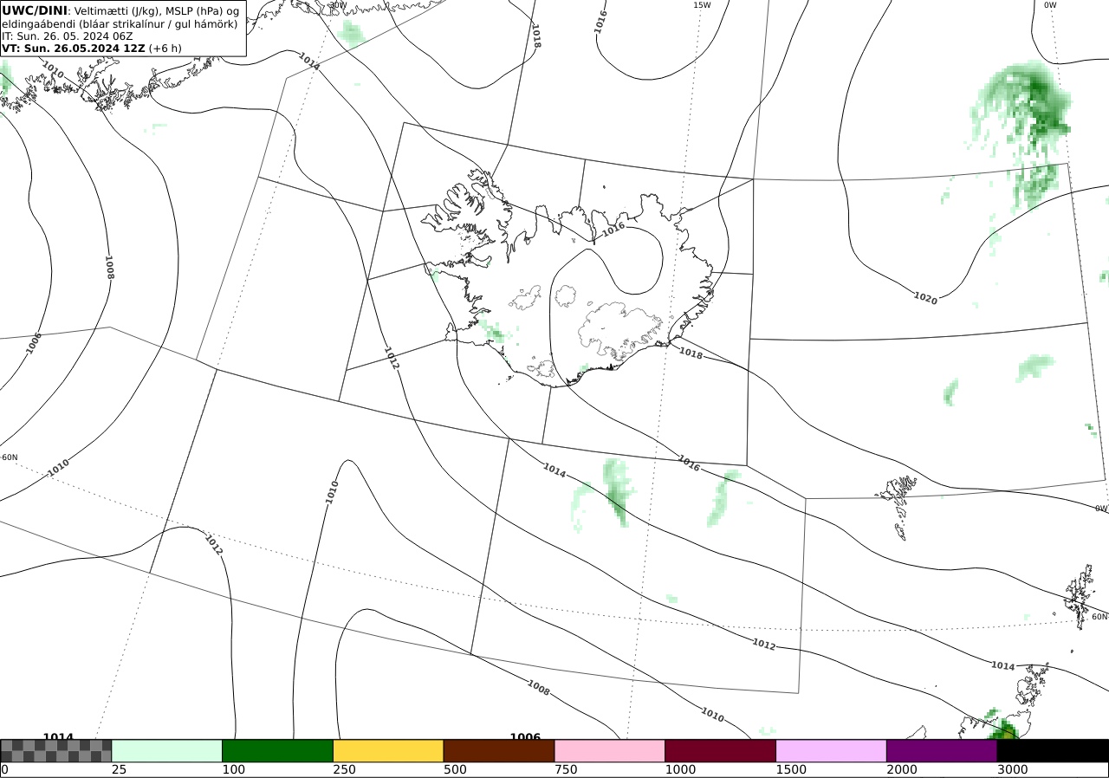The image size is (1109, 778).
Task: Click the legend value 25
Action: click(119, 769)
